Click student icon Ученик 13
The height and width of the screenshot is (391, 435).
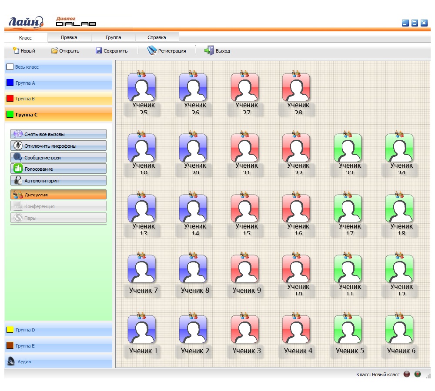(x=141, y=209)
